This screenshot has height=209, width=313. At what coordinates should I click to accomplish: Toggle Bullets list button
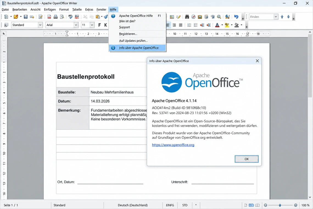click(195, 25)
